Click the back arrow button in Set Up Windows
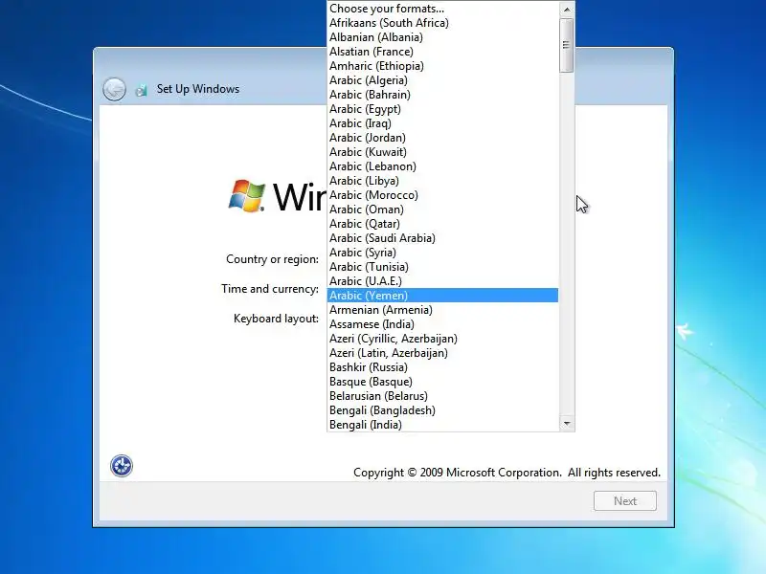 pyautogui.click(x=114, y=89)
